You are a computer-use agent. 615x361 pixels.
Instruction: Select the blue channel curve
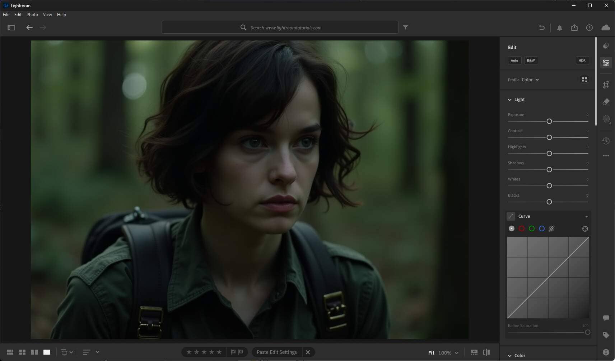coord(542,229)
